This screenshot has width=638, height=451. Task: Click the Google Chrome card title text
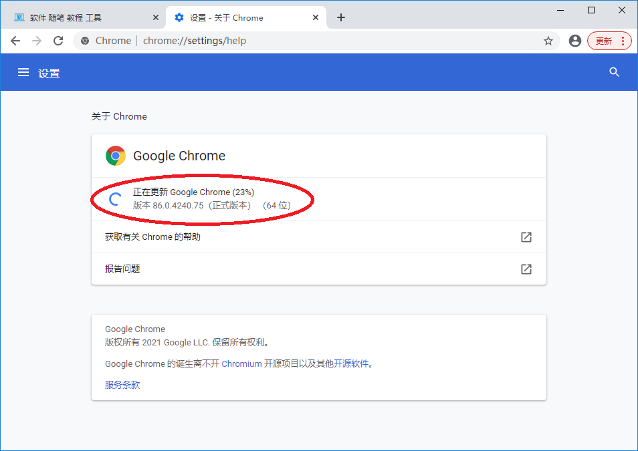179,156
